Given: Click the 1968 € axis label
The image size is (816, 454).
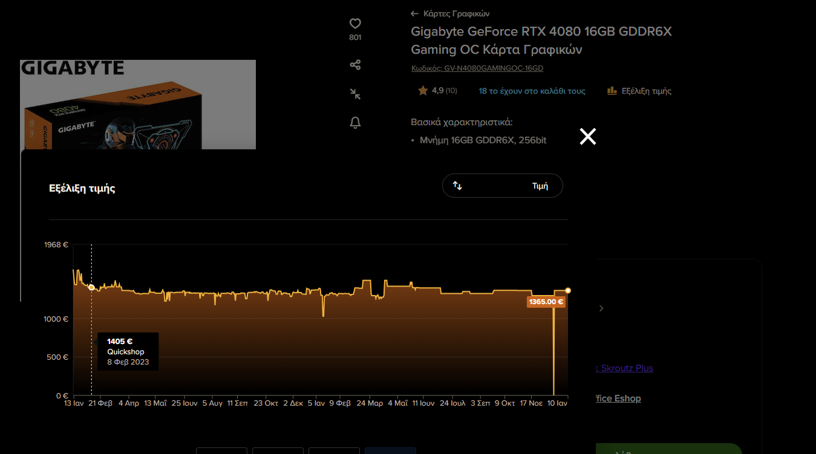Looking at the screenshot, I should (57, 245).
